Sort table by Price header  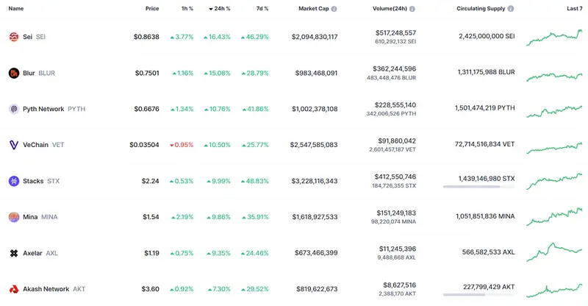click(152, 9)
